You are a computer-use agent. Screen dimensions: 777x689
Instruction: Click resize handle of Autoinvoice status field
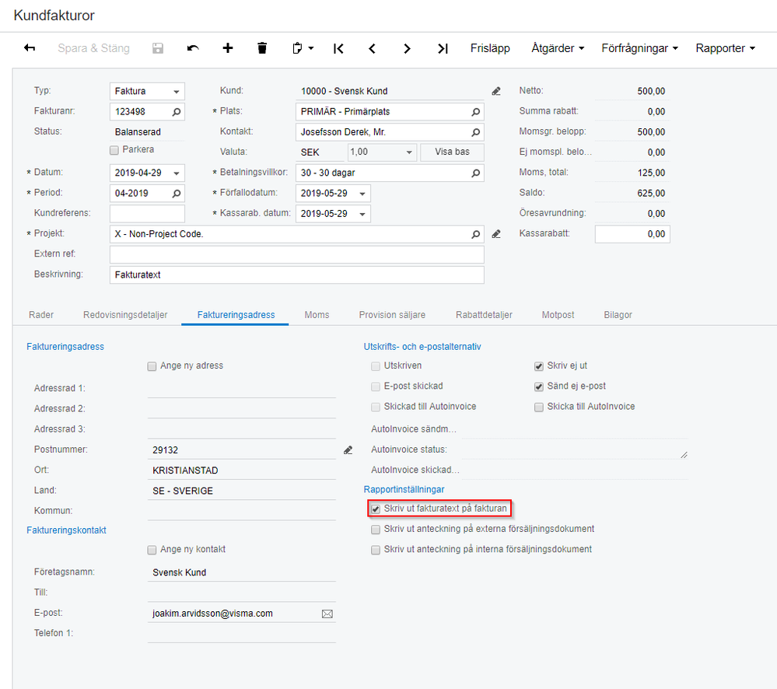[684, 455]
